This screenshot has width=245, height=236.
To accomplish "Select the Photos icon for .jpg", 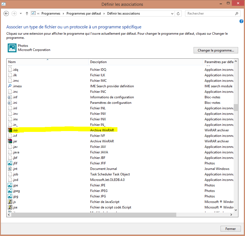I will click(x=10, y=196).
